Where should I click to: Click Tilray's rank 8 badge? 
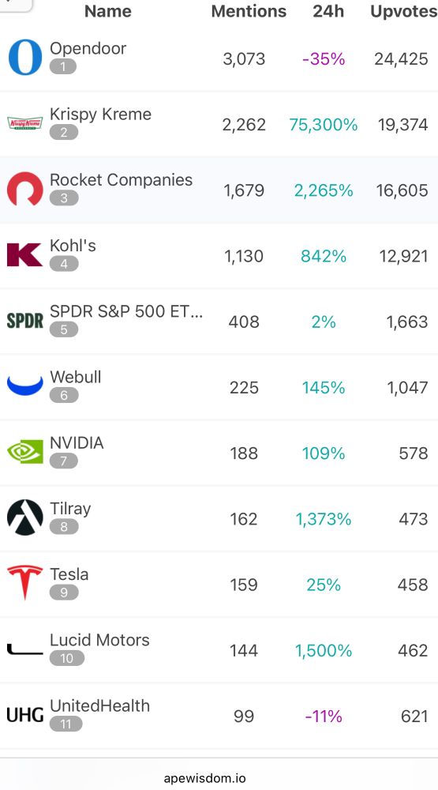[x=64, y=527]
